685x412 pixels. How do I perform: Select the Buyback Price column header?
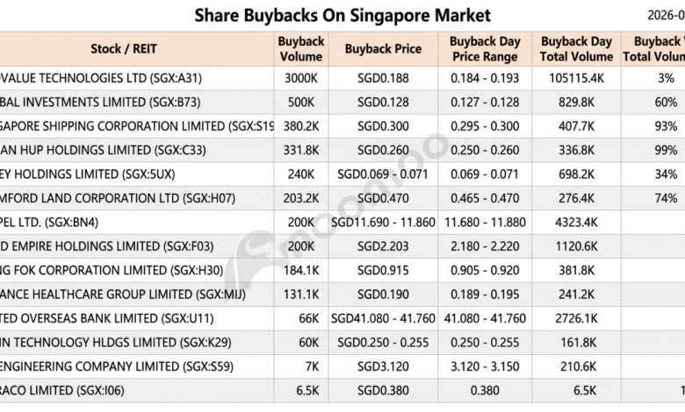point(383,49)
